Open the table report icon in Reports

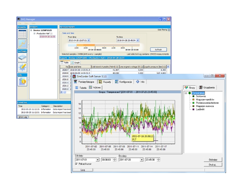tap(22, 34)
